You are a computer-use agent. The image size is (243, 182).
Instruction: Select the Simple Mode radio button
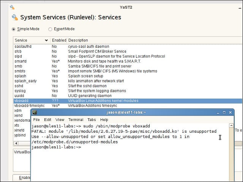14,29
